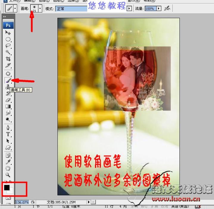Click the horizontal scrollbar left arrow
Screen dimensions: 214x209
click(93, 202)
